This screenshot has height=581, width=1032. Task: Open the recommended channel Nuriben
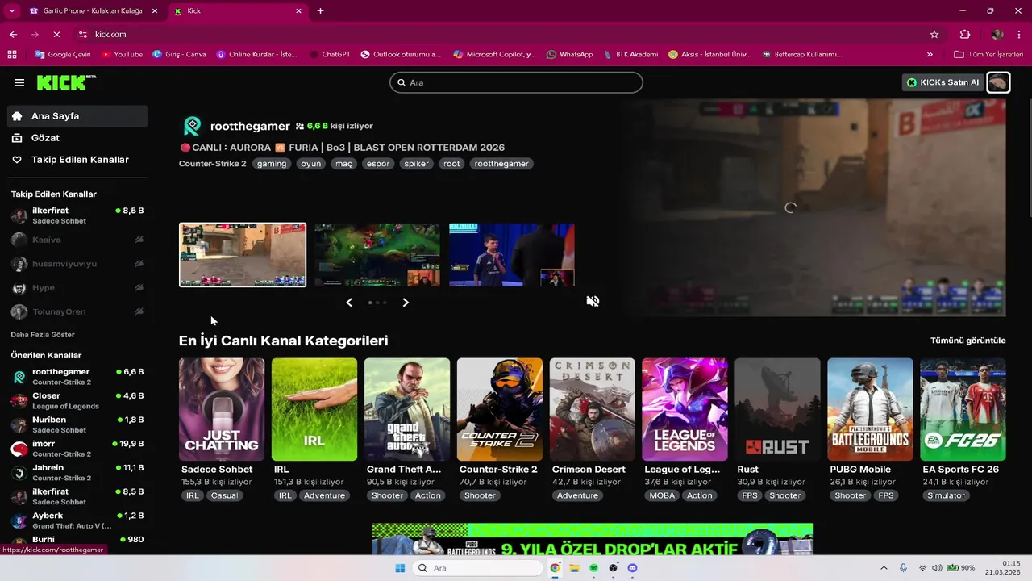pyautogui.click(x=77, y=424)
